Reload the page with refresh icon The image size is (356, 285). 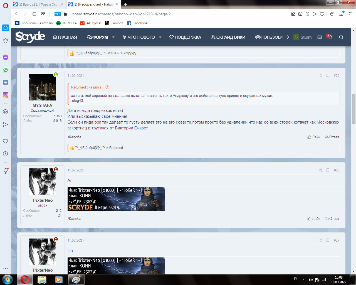[x=34, y=14]
